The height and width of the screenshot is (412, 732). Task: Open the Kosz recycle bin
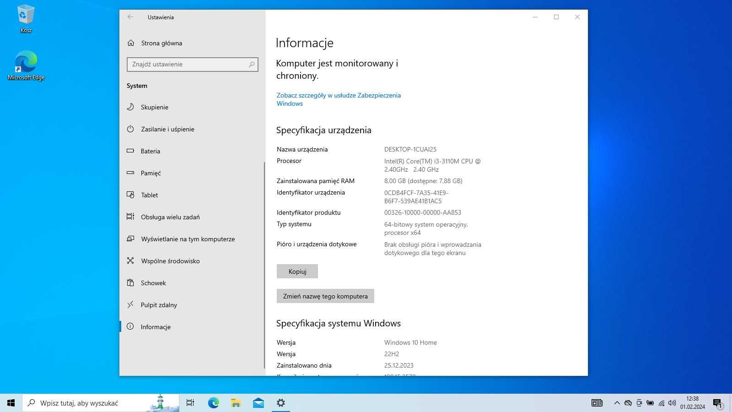pyautogui.click(x=26, y=19)
